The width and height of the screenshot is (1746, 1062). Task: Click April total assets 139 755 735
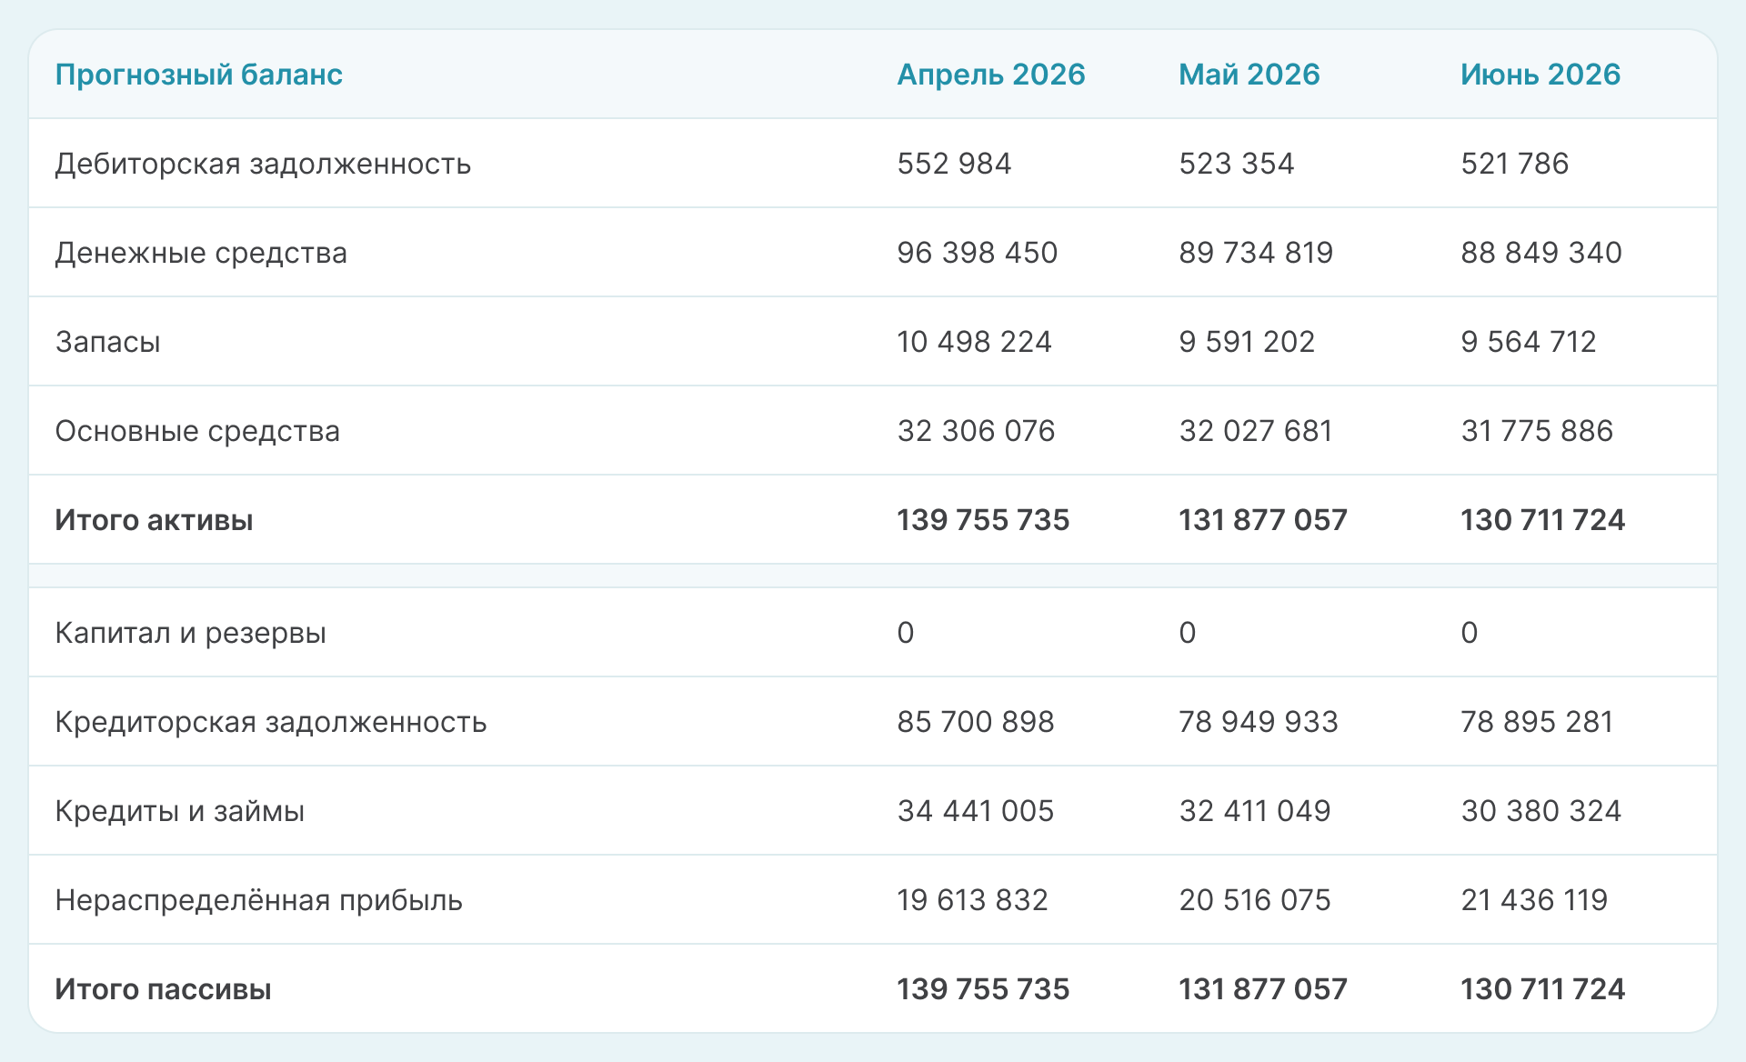[982, 520]
